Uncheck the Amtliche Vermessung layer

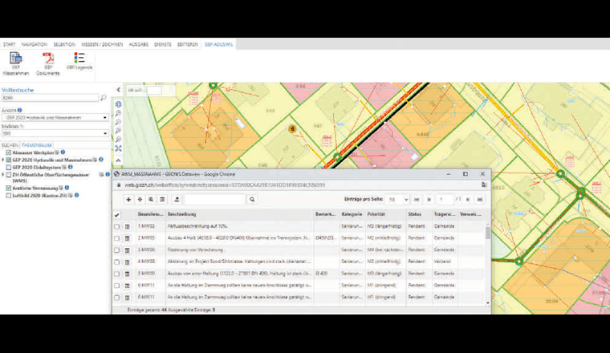click(x=9, y=188)
